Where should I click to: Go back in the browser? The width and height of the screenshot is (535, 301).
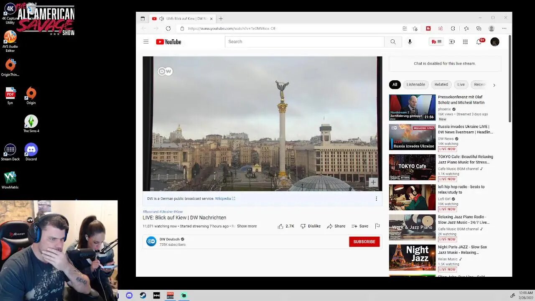[x=144, y=28]
